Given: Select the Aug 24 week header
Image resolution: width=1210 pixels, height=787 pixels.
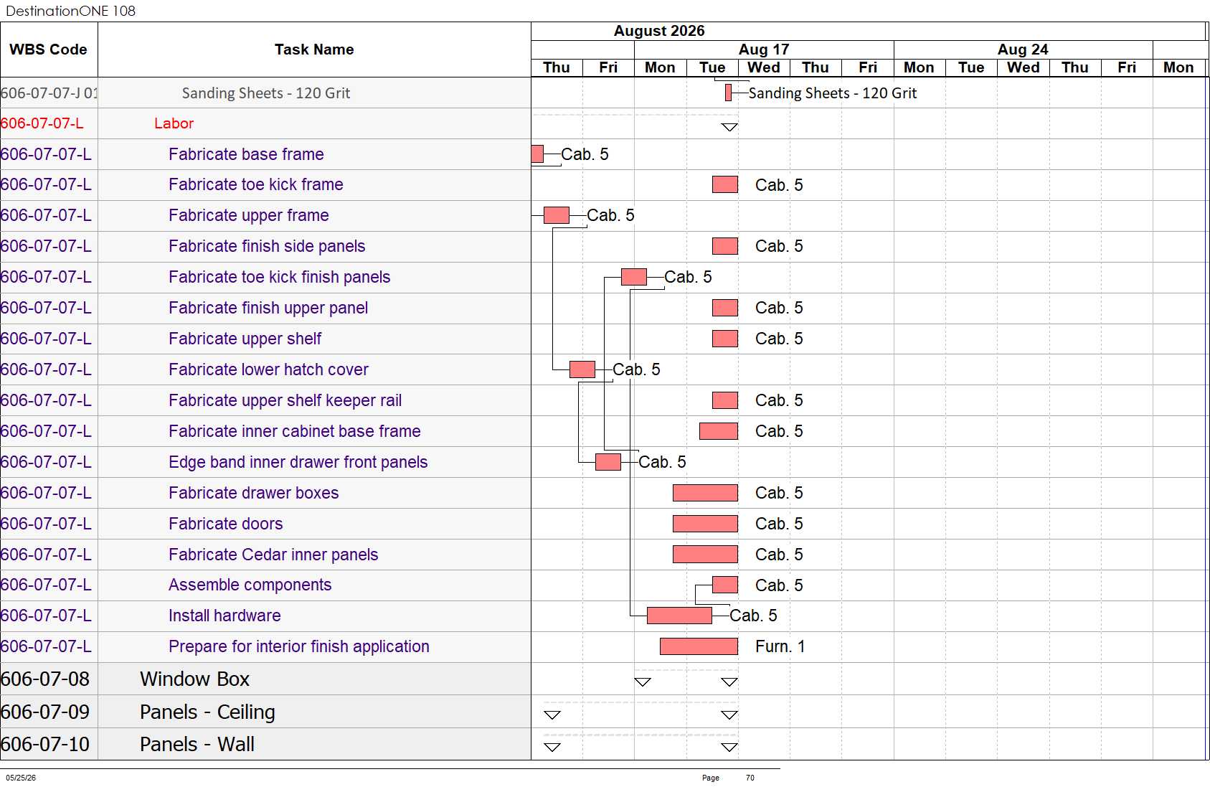Looking at the screenshot, I should pyautogui.click(x=1023, y=50).
